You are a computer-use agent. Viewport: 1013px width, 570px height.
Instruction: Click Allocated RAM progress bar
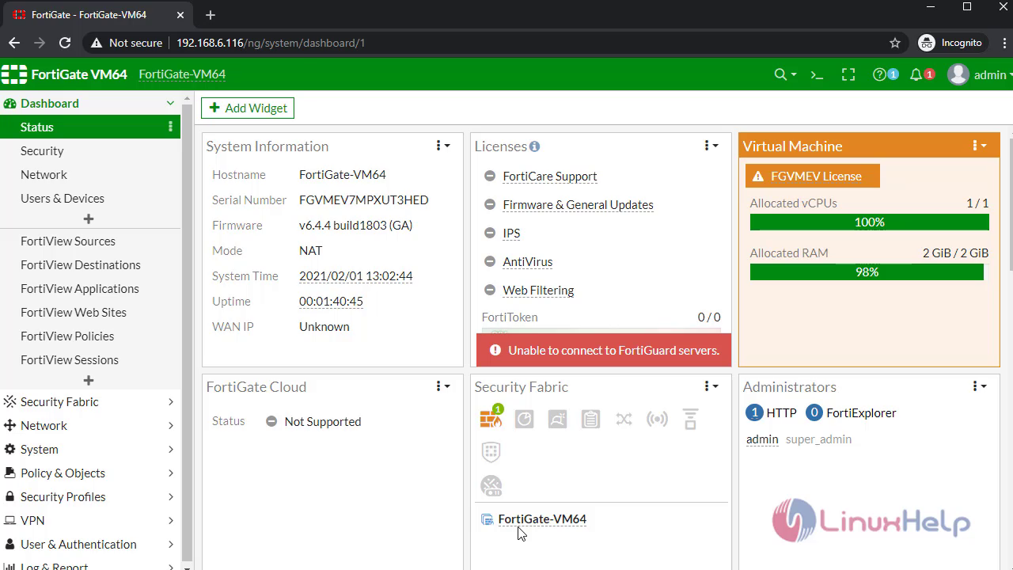(869, 272)
